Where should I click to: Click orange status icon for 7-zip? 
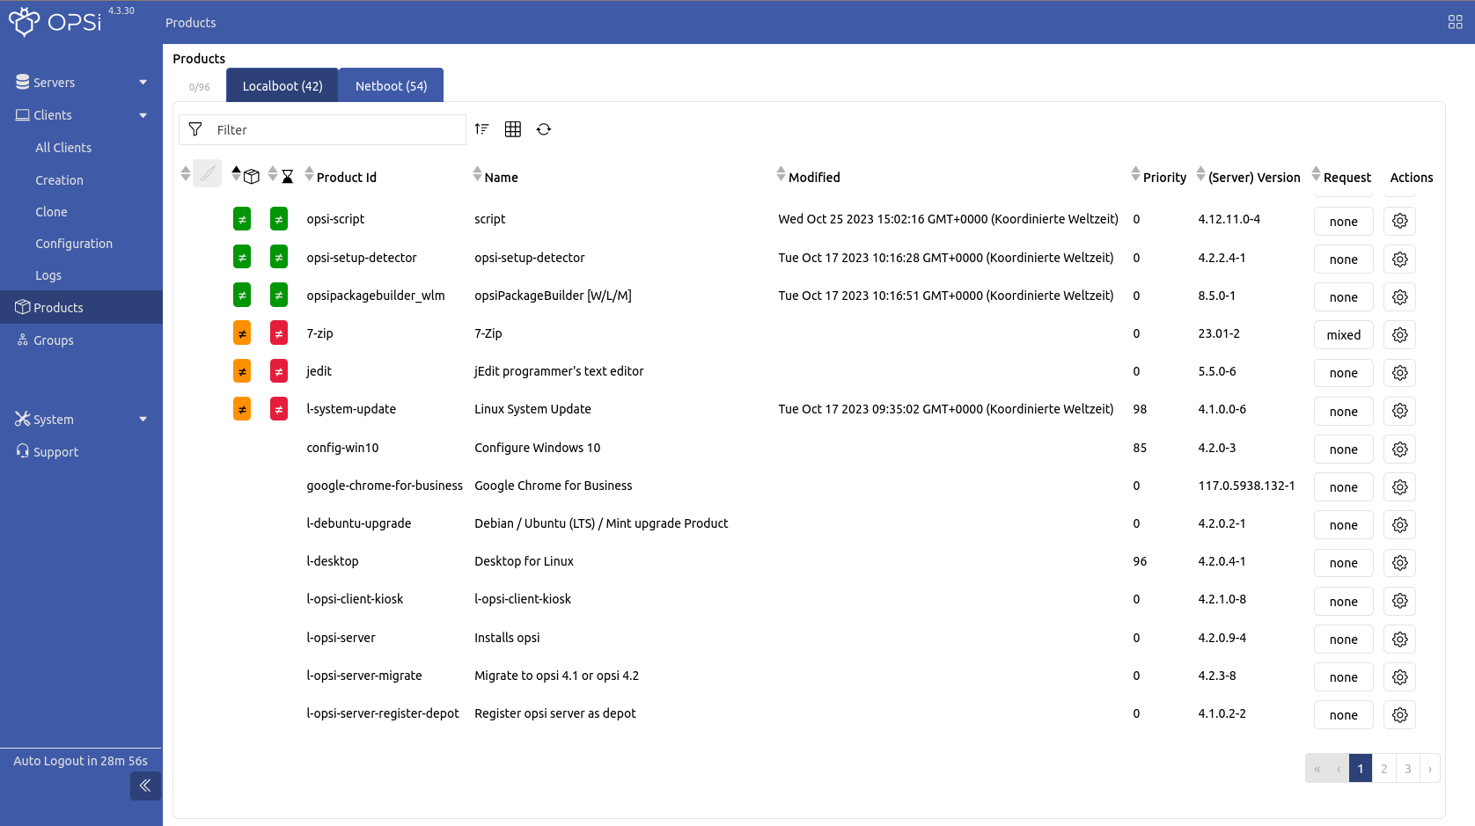242,333
